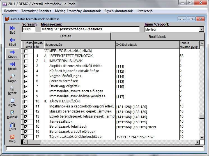Open search with the Keres magnifier icon

click(12, 77)
